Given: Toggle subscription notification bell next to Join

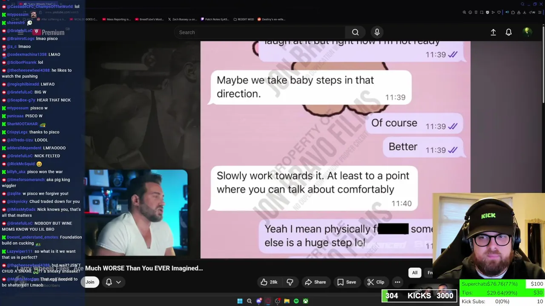Looking at the screenshot, I should point(109,282).
